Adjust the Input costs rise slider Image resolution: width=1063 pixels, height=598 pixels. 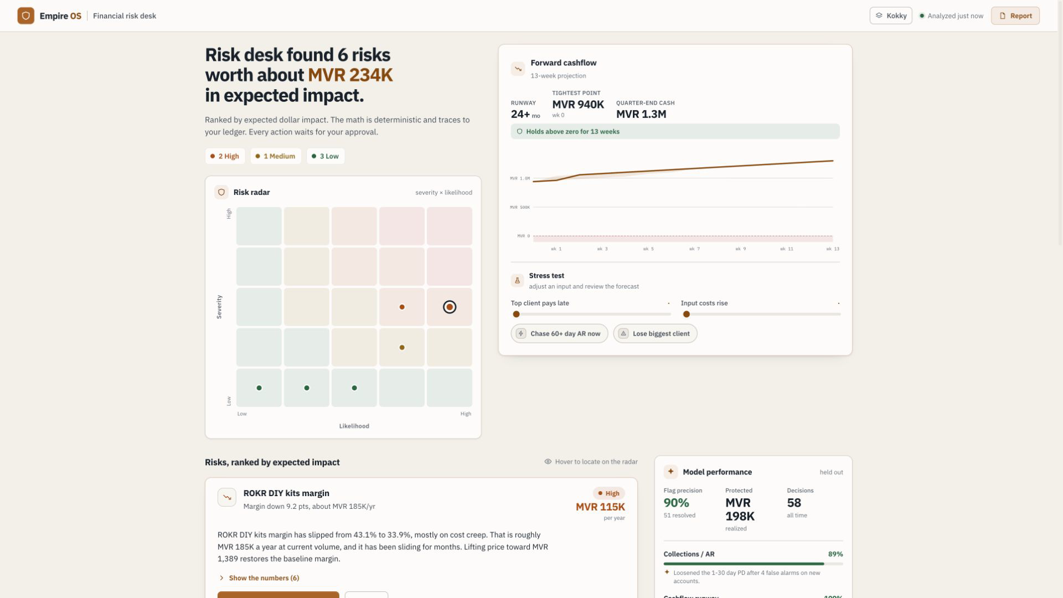[x=761, y=314]
